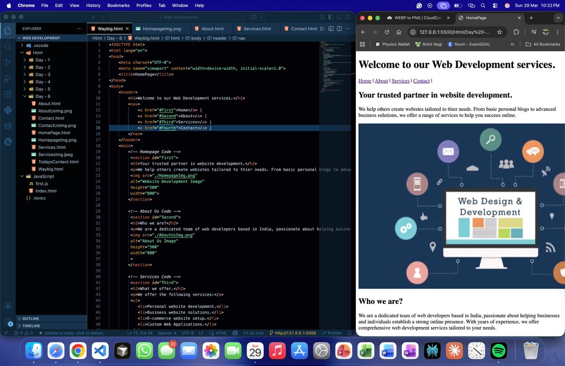The height and width of the screenshot is (366, 565).
Task: Click the Chrome profile avatar
Action: (546, 32)
